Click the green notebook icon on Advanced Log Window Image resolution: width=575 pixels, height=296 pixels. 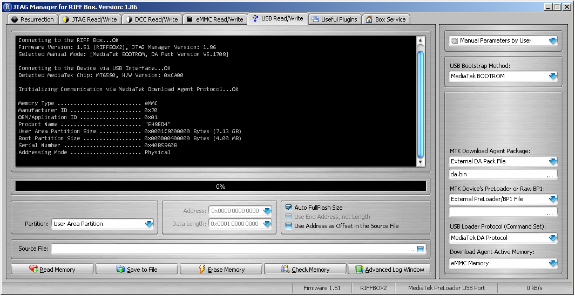(x=360, y=269)
